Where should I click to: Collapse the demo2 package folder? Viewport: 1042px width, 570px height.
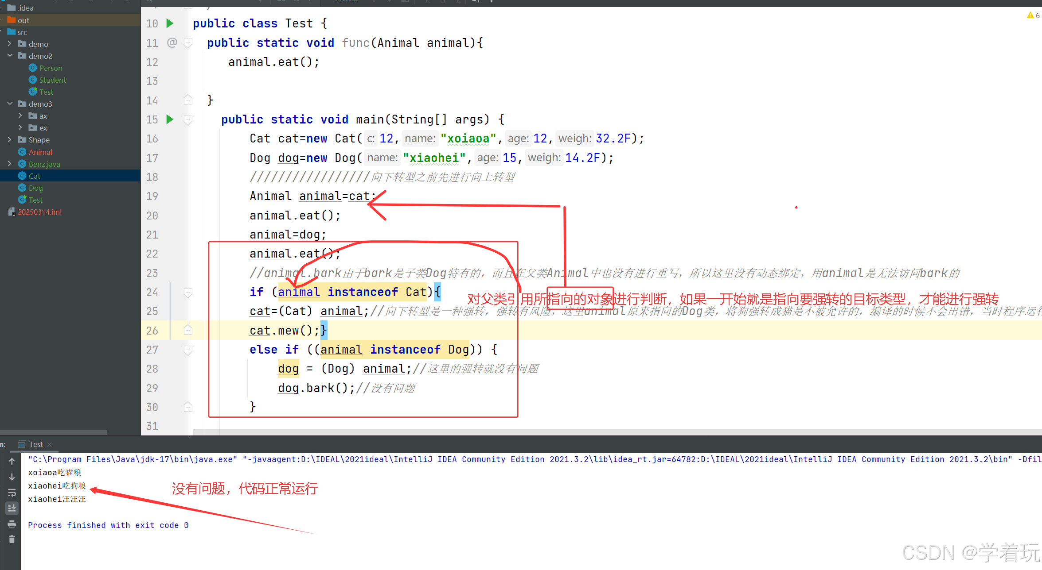point(10,56)
